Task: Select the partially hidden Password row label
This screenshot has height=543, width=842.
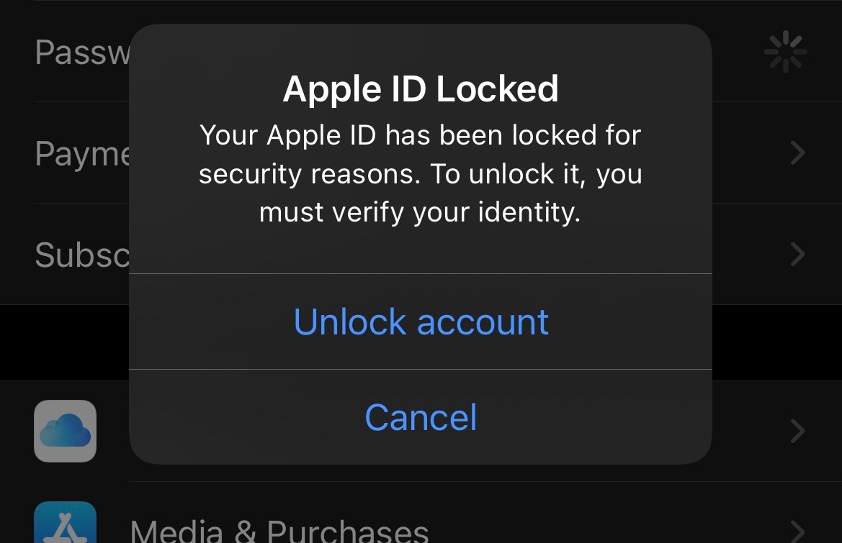Action: click(x=82, y=53)
